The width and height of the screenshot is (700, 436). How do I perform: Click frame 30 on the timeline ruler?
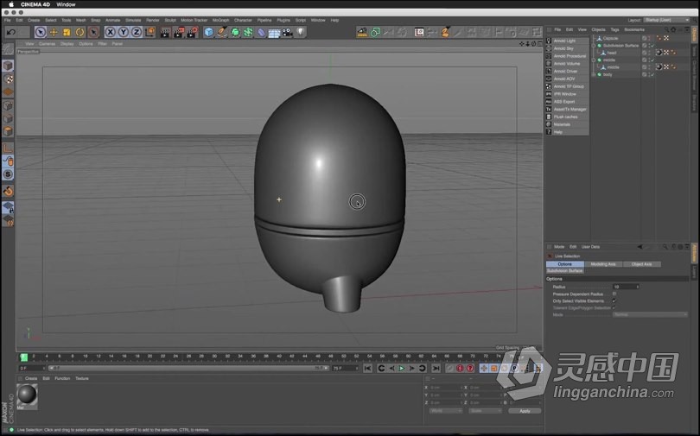click(x=214, y=357)
